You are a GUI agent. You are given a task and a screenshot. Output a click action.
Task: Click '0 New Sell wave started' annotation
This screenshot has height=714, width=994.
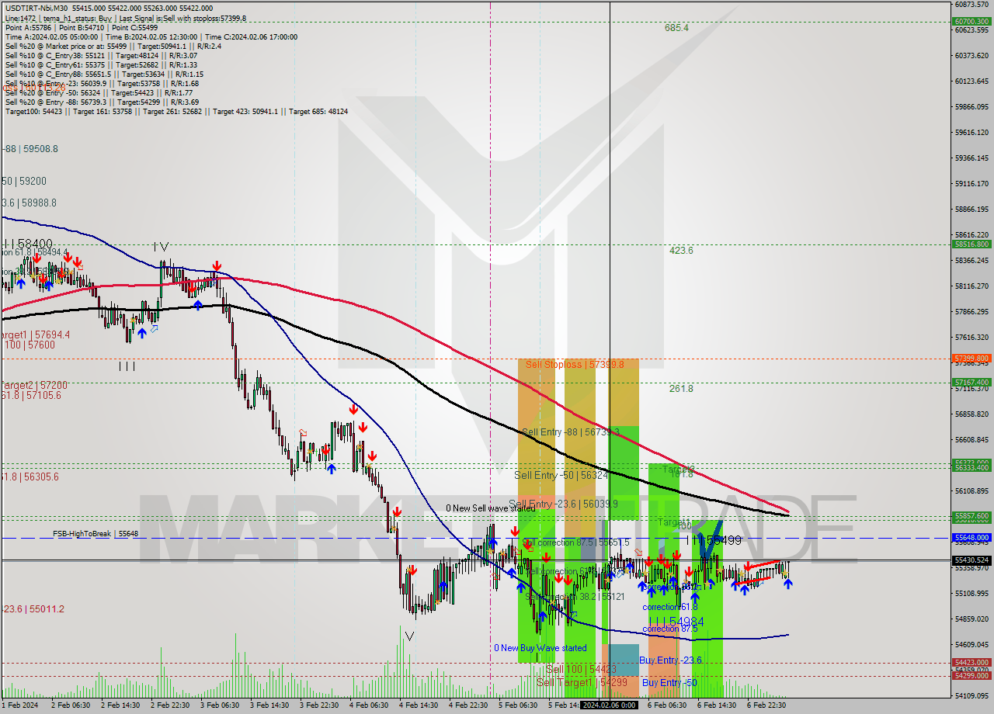click(490, 508)
